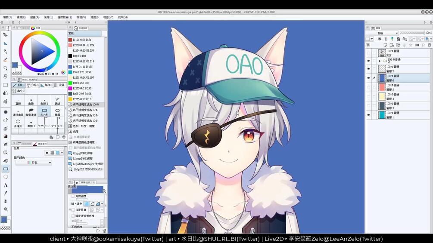Set opacity to 50% via 將不透明度設為 50%

click(x=86, y=110)
